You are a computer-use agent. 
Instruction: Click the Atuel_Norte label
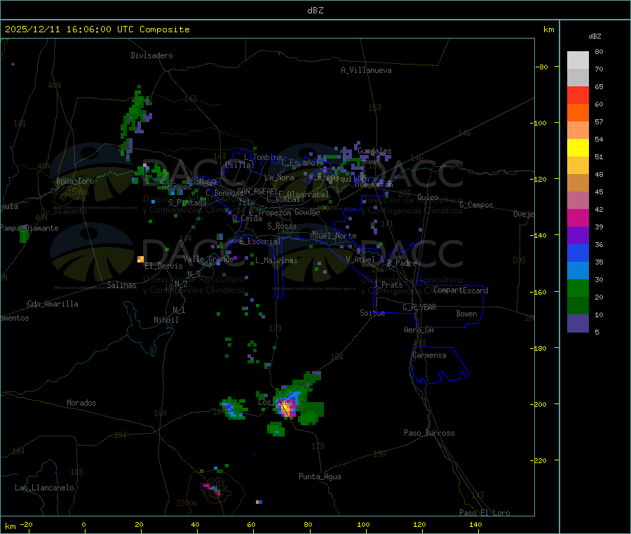pos(333,236)
